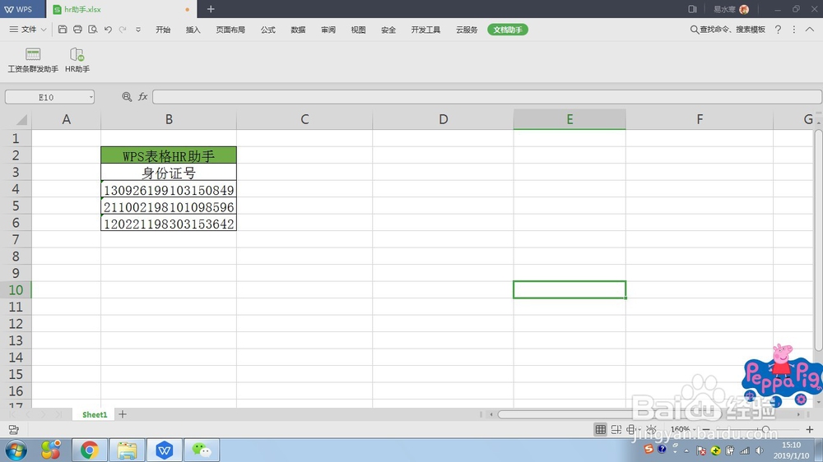Open the 160% zoom level dropdown
The width and height of the screenshot is (823, 462).
click(x=682, y=429)
